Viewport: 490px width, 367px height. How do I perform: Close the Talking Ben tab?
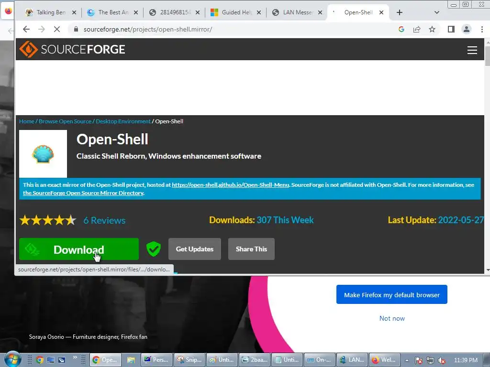pyautogui.click(x=74, y=12)
